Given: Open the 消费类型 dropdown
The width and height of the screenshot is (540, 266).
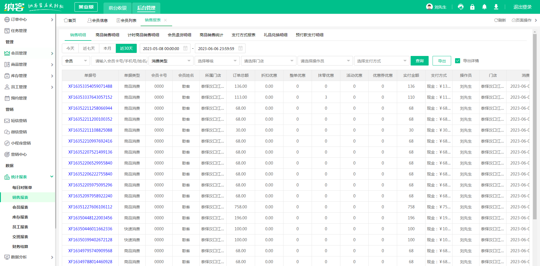Looking at the screenshot, I should [171, 61].
